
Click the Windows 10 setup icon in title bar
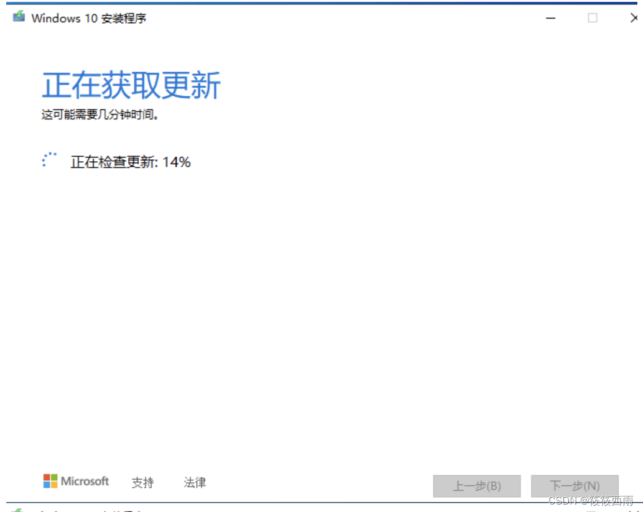[19, 17]
